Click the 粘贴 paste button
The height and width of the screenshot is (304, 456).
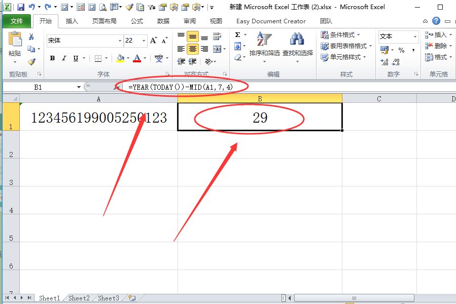coord(15,46)
